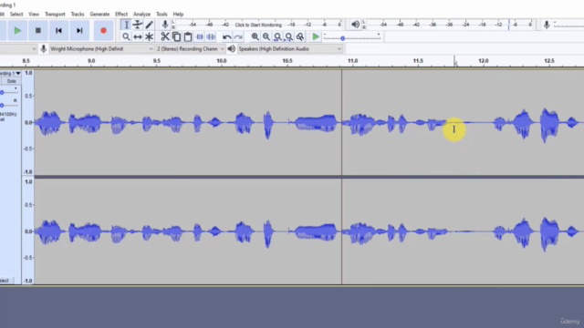584x328 pixels.
Task: Toggle zoom with the Zoom Toggle icon
Action: coord(300,36)
